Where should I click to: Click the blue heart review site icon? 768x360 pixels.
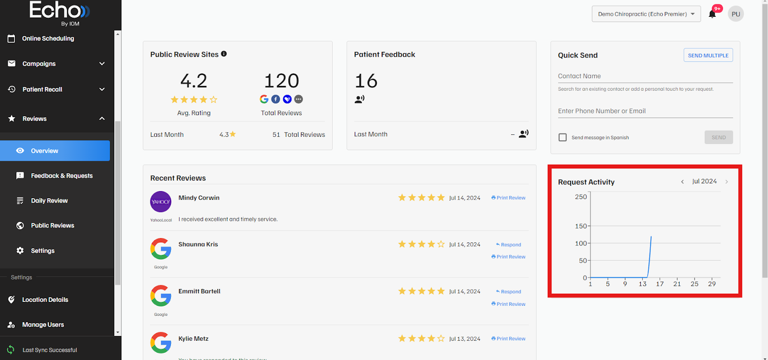pos(287,99)
